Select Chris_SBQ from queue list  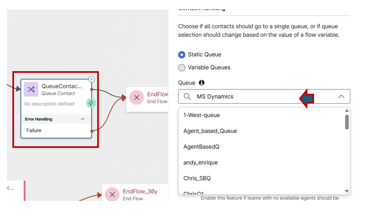[x=197, y=178]
